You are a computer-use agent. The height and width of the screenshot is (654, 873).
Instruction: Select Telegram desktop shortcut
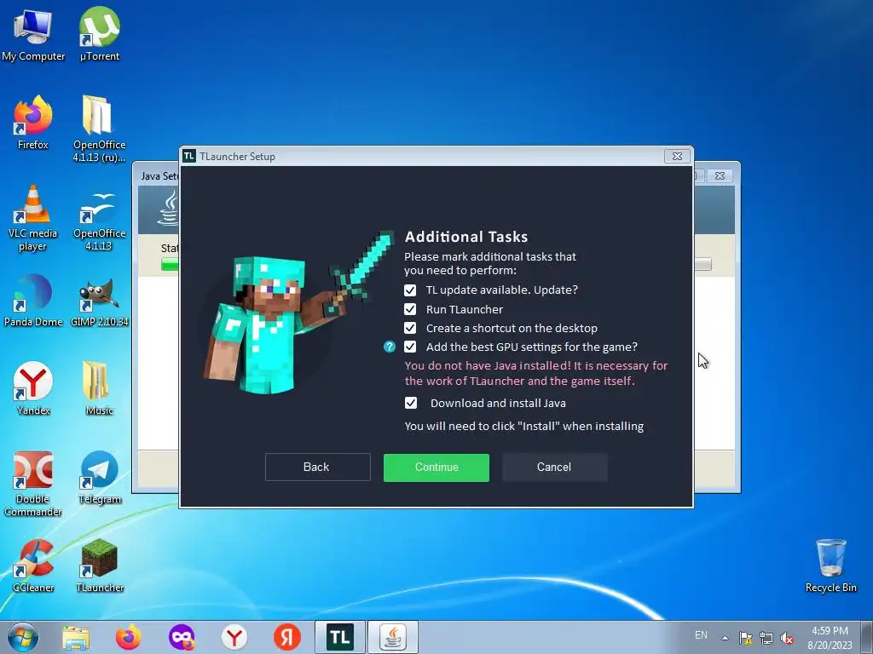tap(99, 477)
